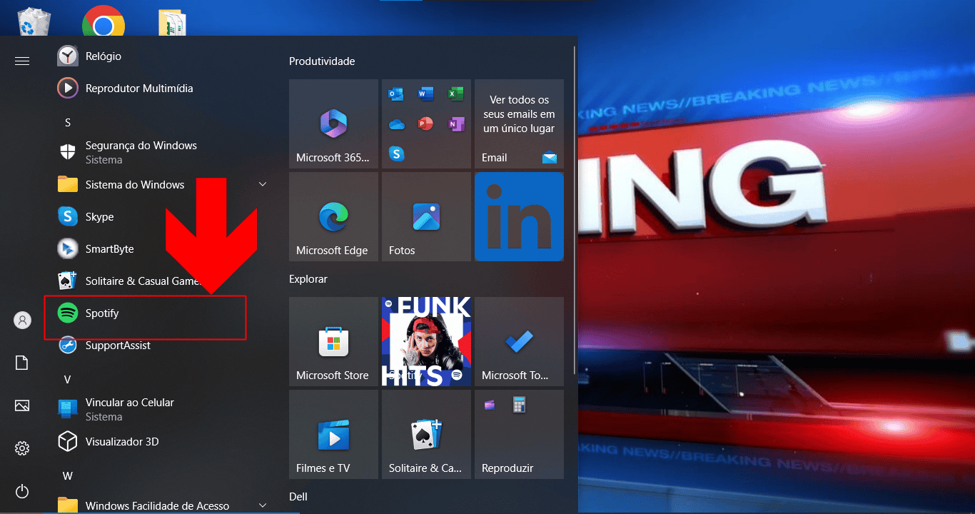Open the Spotify Funk Hits tile
975x514 pixels.
[x=426, y=341]
